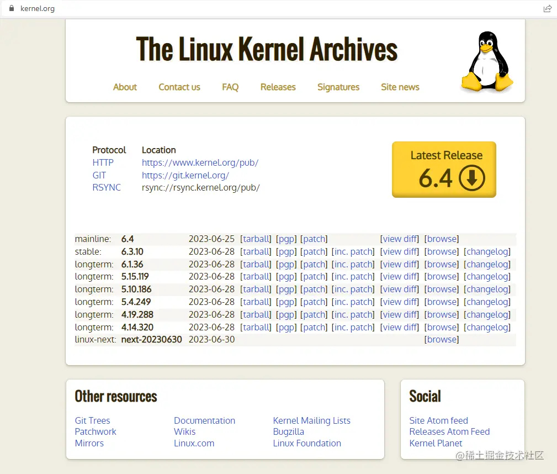Open the Git Trees link
The width and height of the screenshot is (557, 474).
(92, 420)
